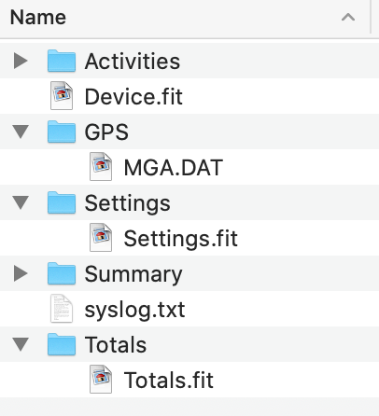Click the Activities folder icon
The image size is (379, 416).
pyautogui.click(x=62, y=61)
